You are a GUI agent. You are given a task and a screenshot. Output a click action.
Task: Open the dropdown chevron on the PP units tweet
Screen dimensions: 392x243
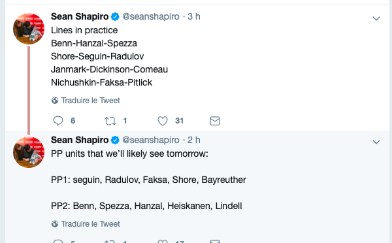pos(376,142)
